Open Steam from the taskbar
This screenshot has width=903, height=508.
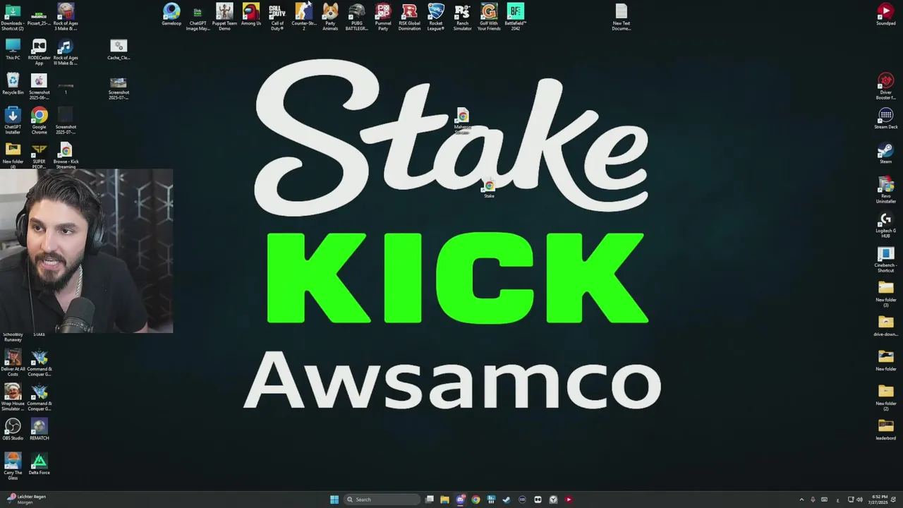point(507,500)
